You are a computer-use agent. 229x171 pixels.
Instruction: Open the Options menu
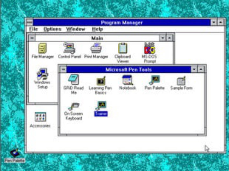click(52, 29)
